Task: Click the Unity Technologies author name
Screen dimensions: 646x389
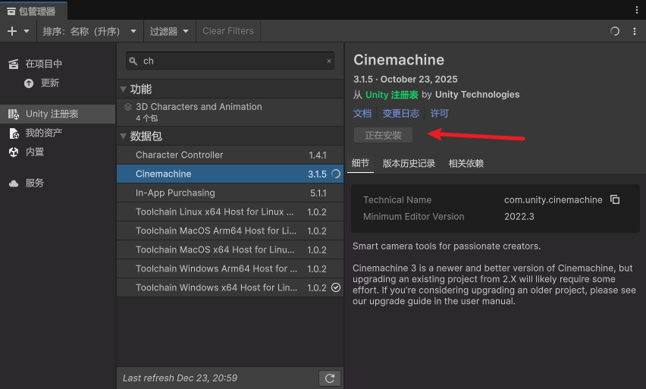Action: (477, 95)
